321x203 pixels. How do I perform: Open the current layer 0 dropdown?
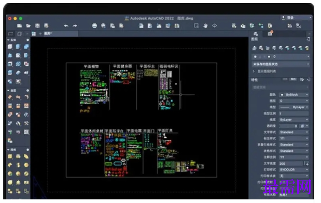281,56
